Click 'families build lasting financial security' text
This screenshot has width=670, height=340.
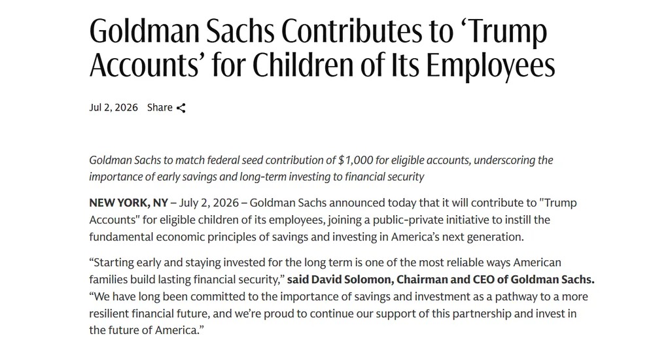[184, 280]
